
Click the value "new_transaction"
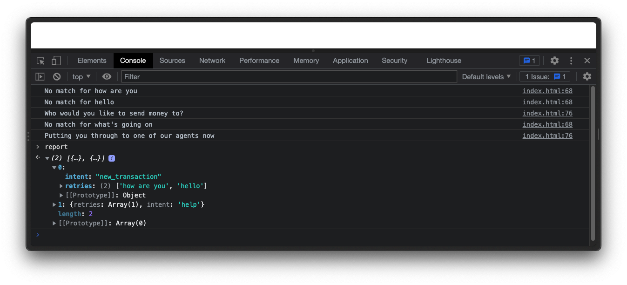click(x=128, y=176)
